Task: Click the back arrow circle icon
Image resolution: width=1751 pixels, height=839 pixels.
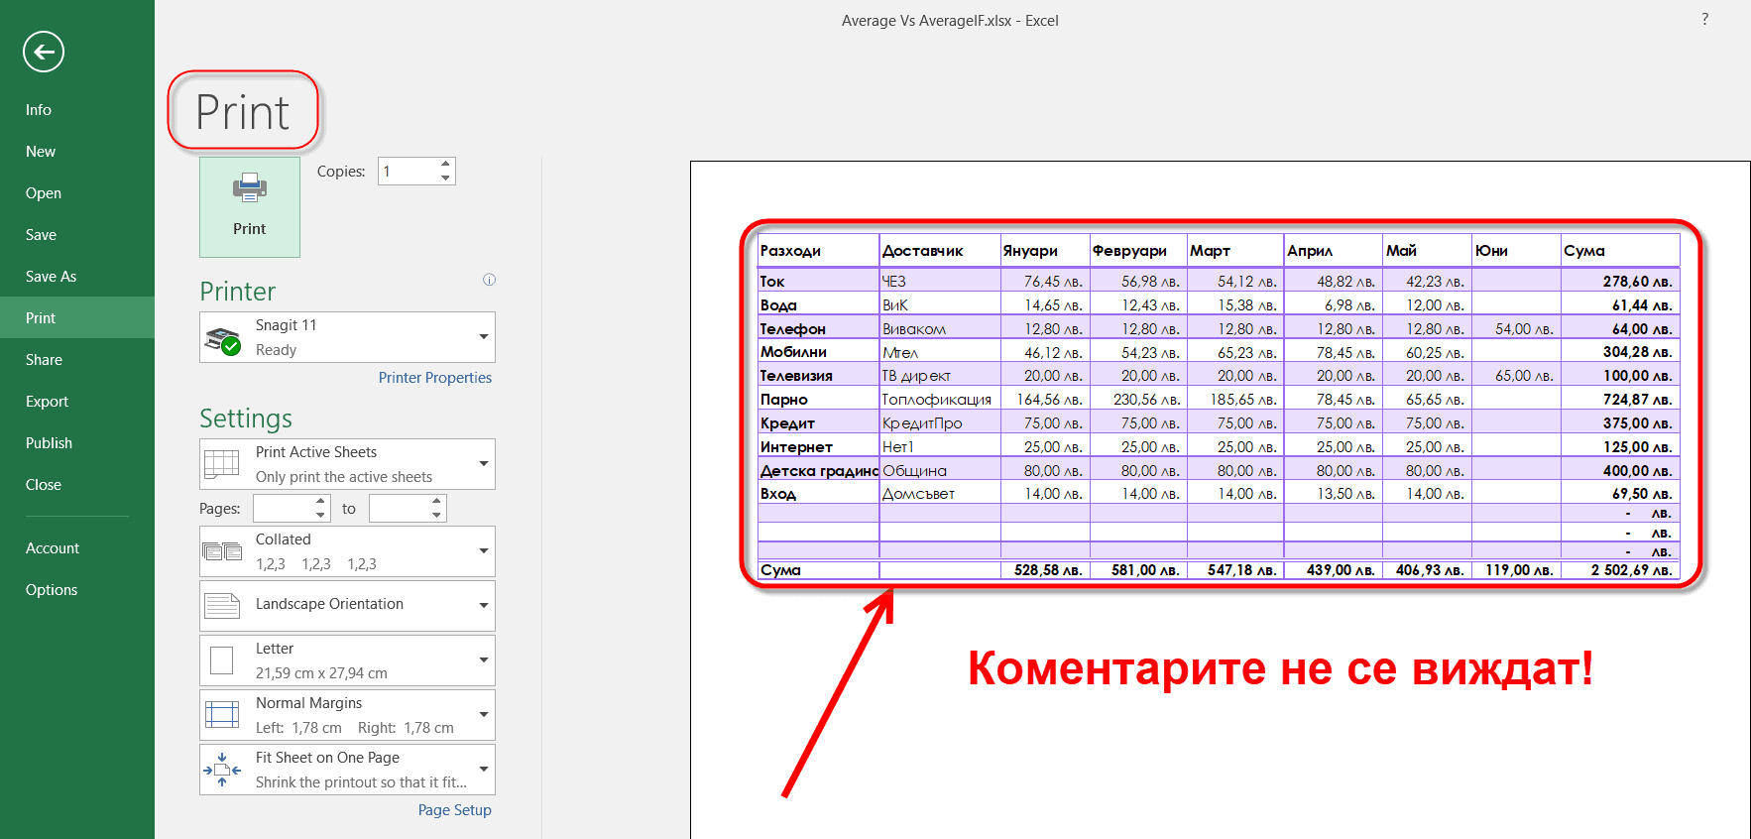Action: pos(44,52)
